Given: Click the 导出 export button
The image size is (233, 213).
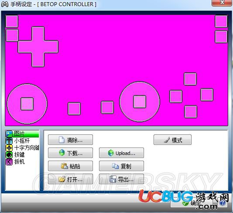Looking at the screenshot, I should 121,179.
